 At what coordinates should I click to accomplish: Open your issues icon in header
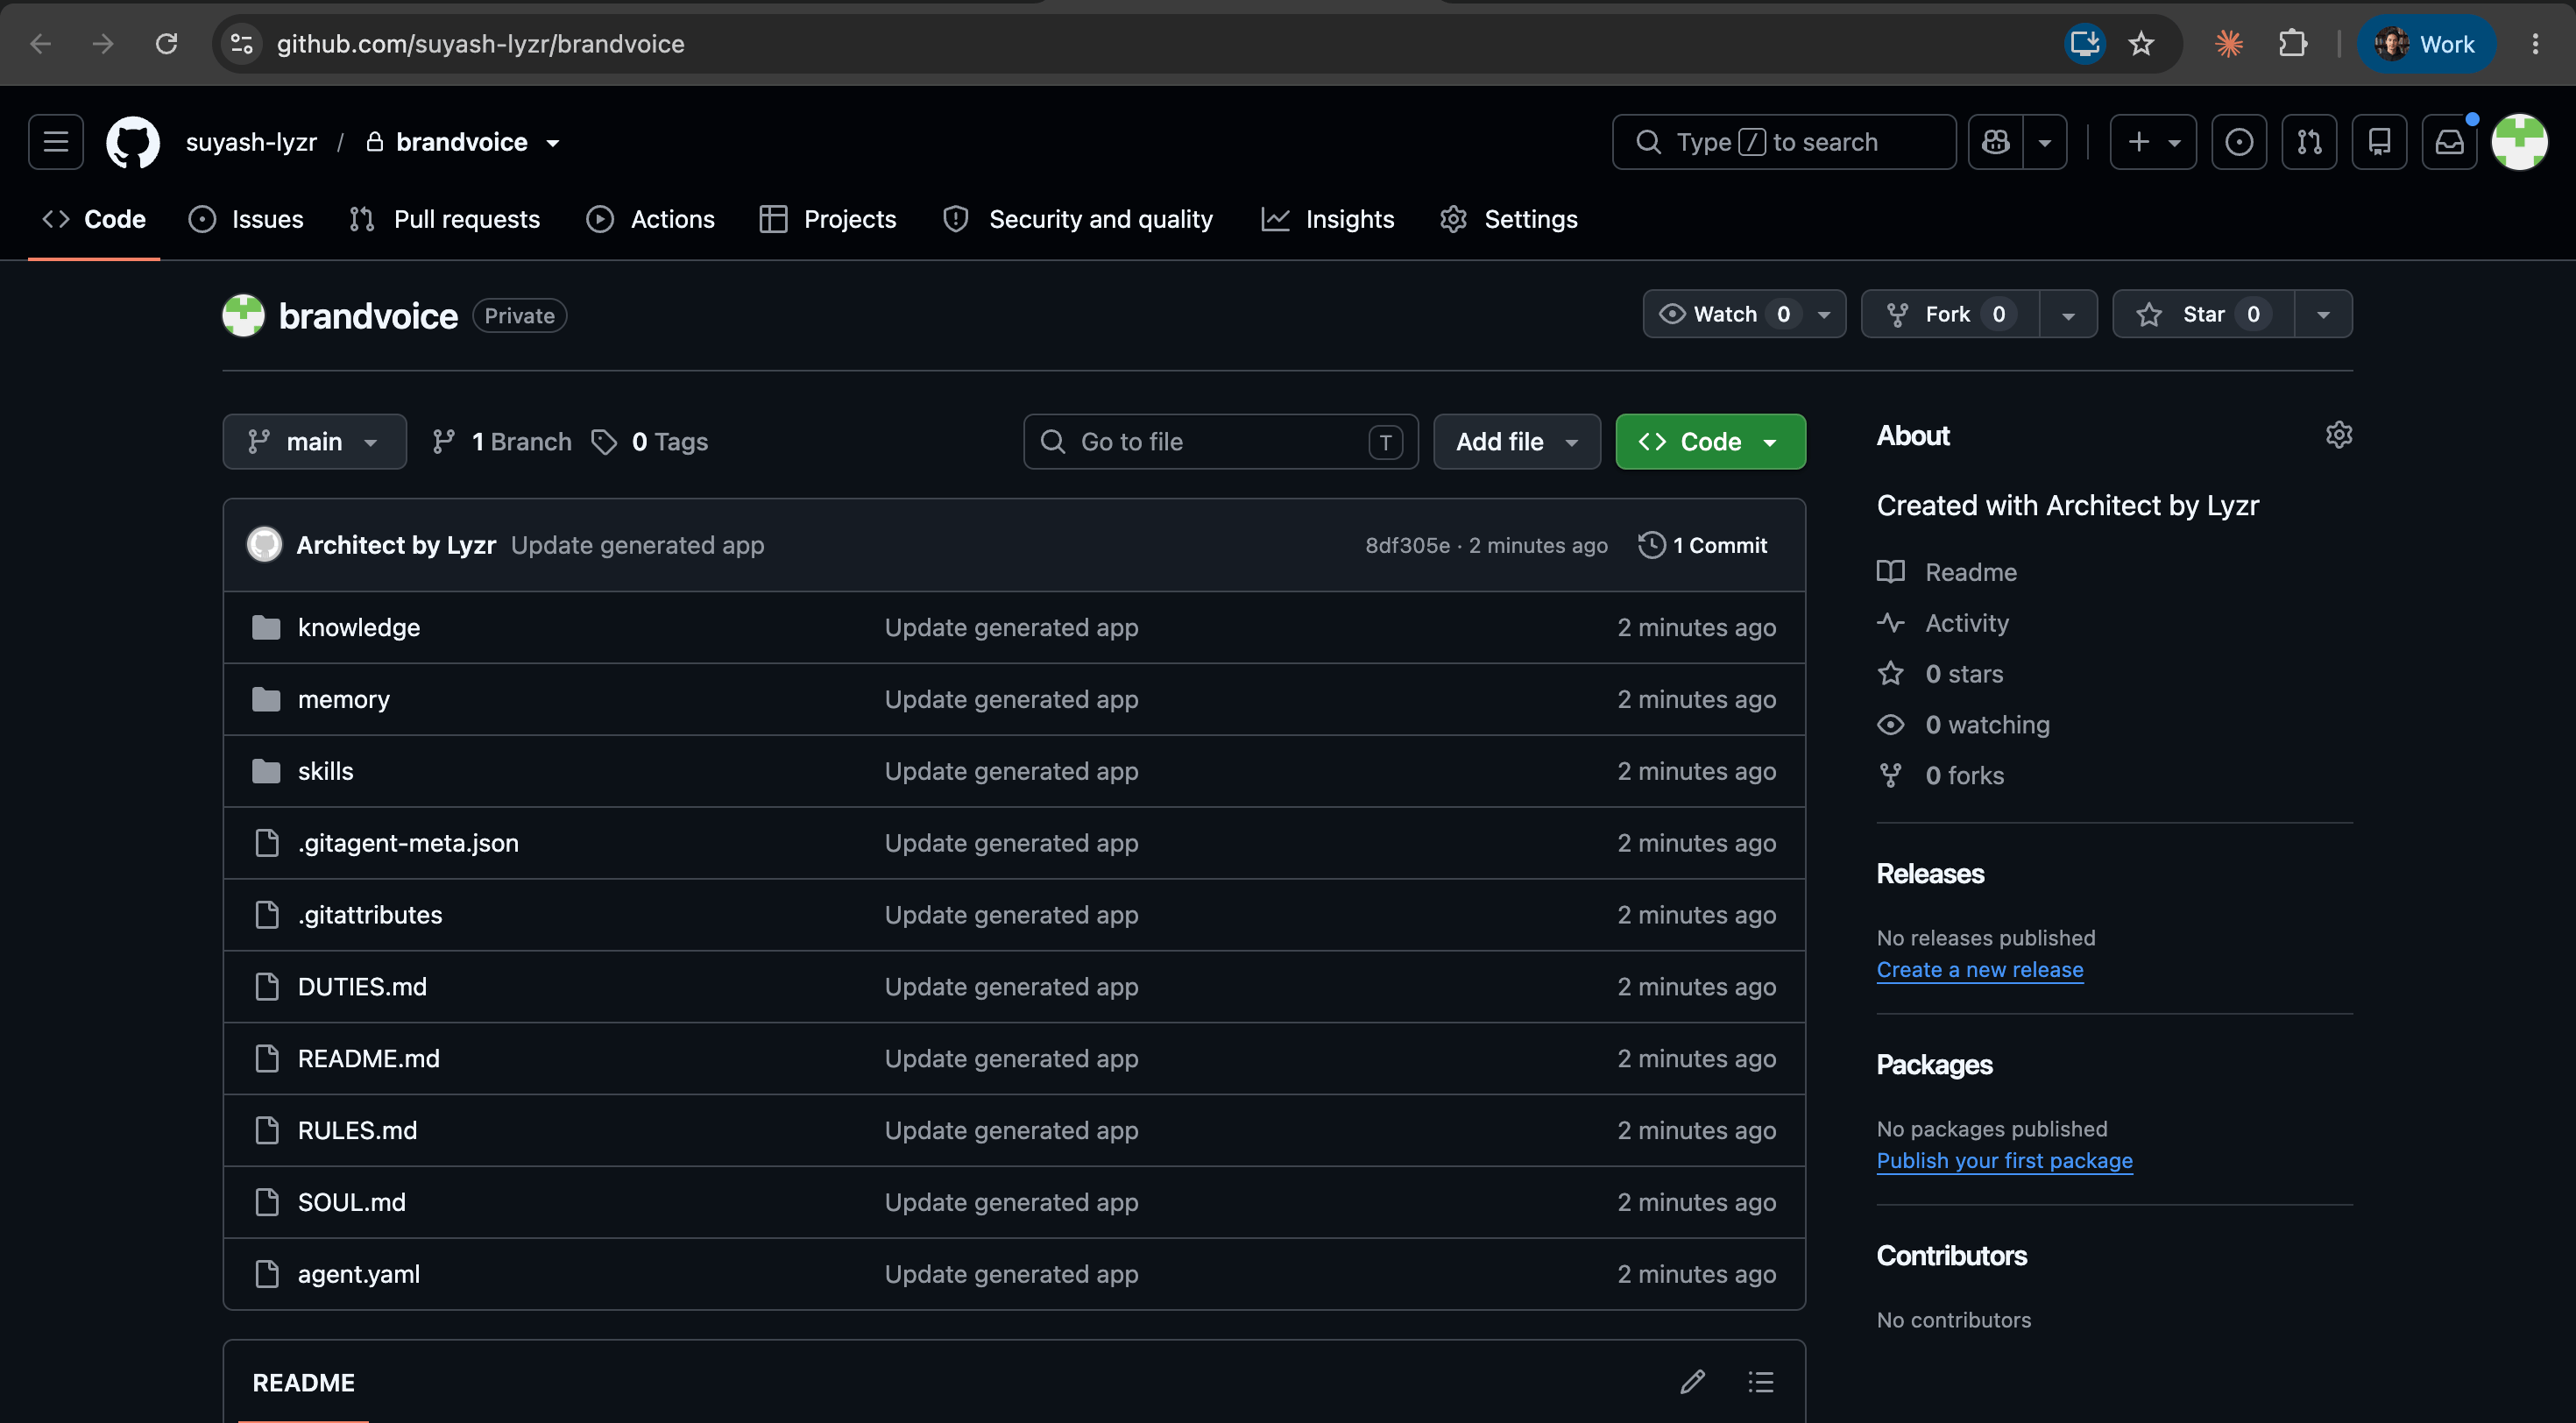[x=2239, y=142]
